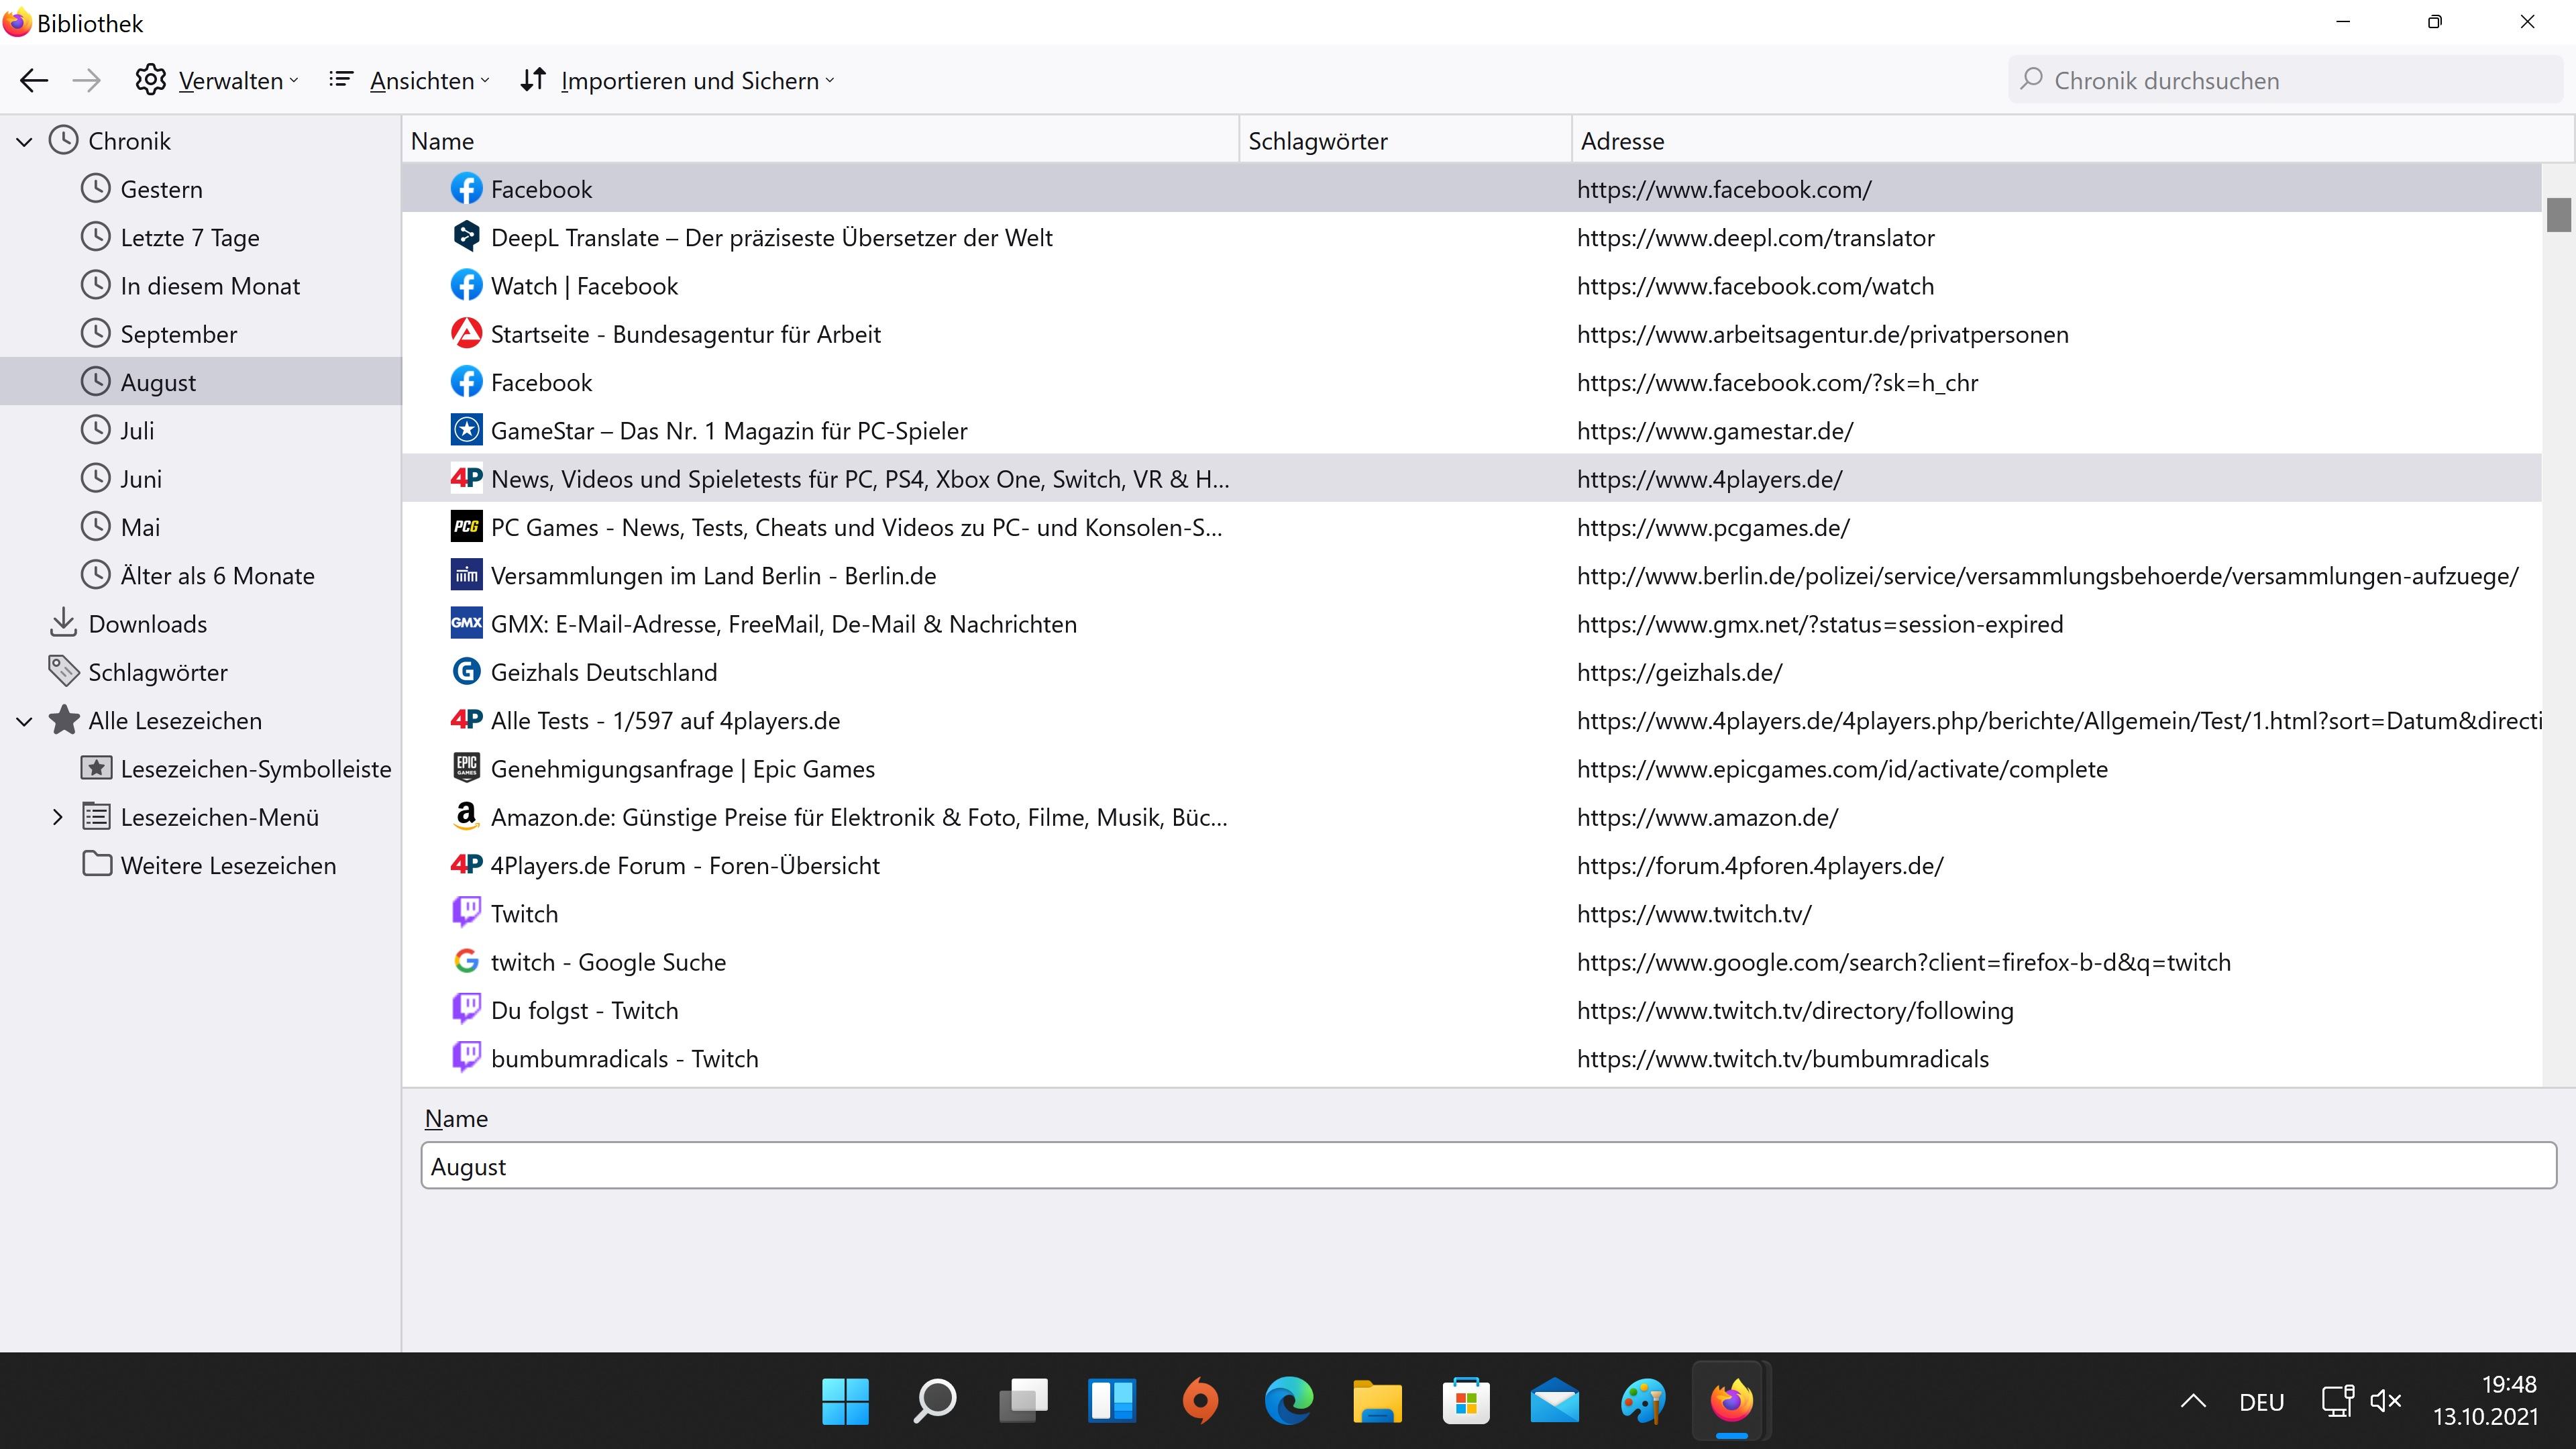Click the 4Players News row favicon
This screenshot has height=1449, width=2576.
(466, 479)
